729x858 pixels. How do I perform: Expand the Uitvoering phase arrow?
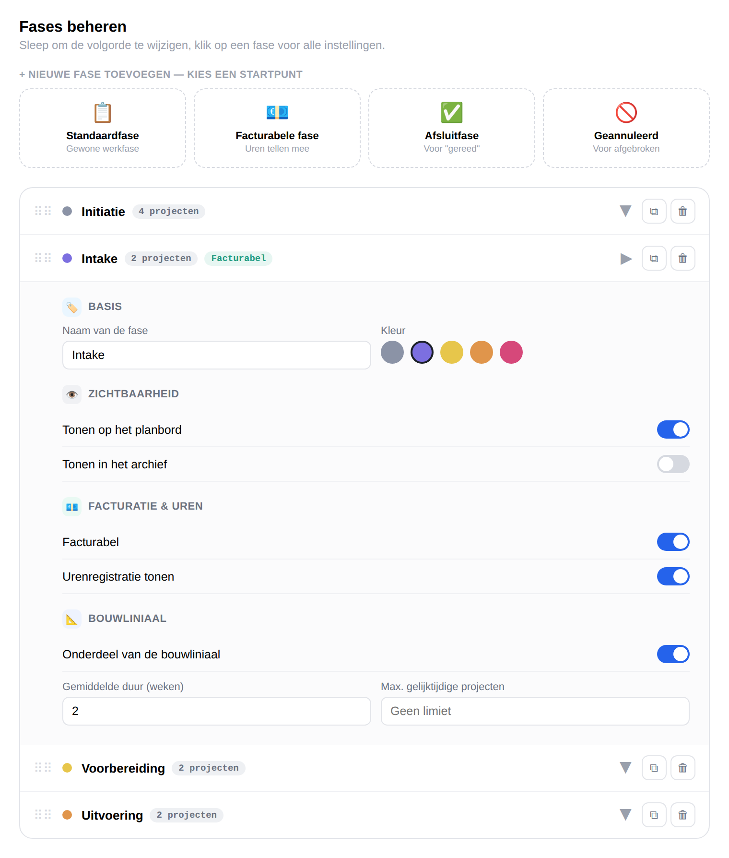[625, 815]
